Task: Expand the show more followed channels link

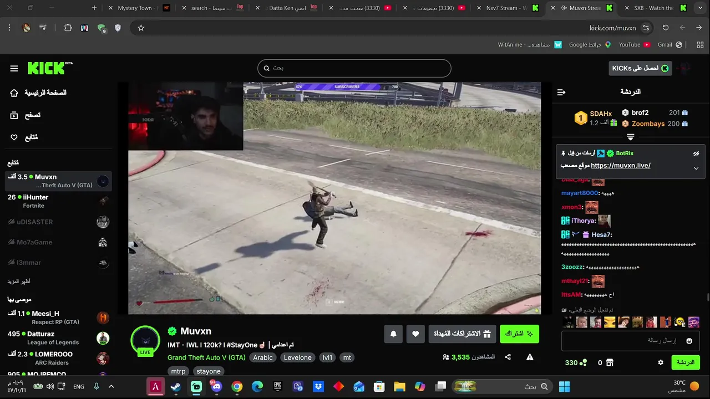Action: pos(19,282)
